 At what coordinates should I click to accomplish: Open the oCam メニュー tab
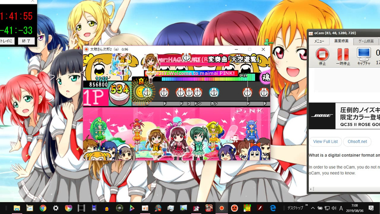[x=319, y=41]
